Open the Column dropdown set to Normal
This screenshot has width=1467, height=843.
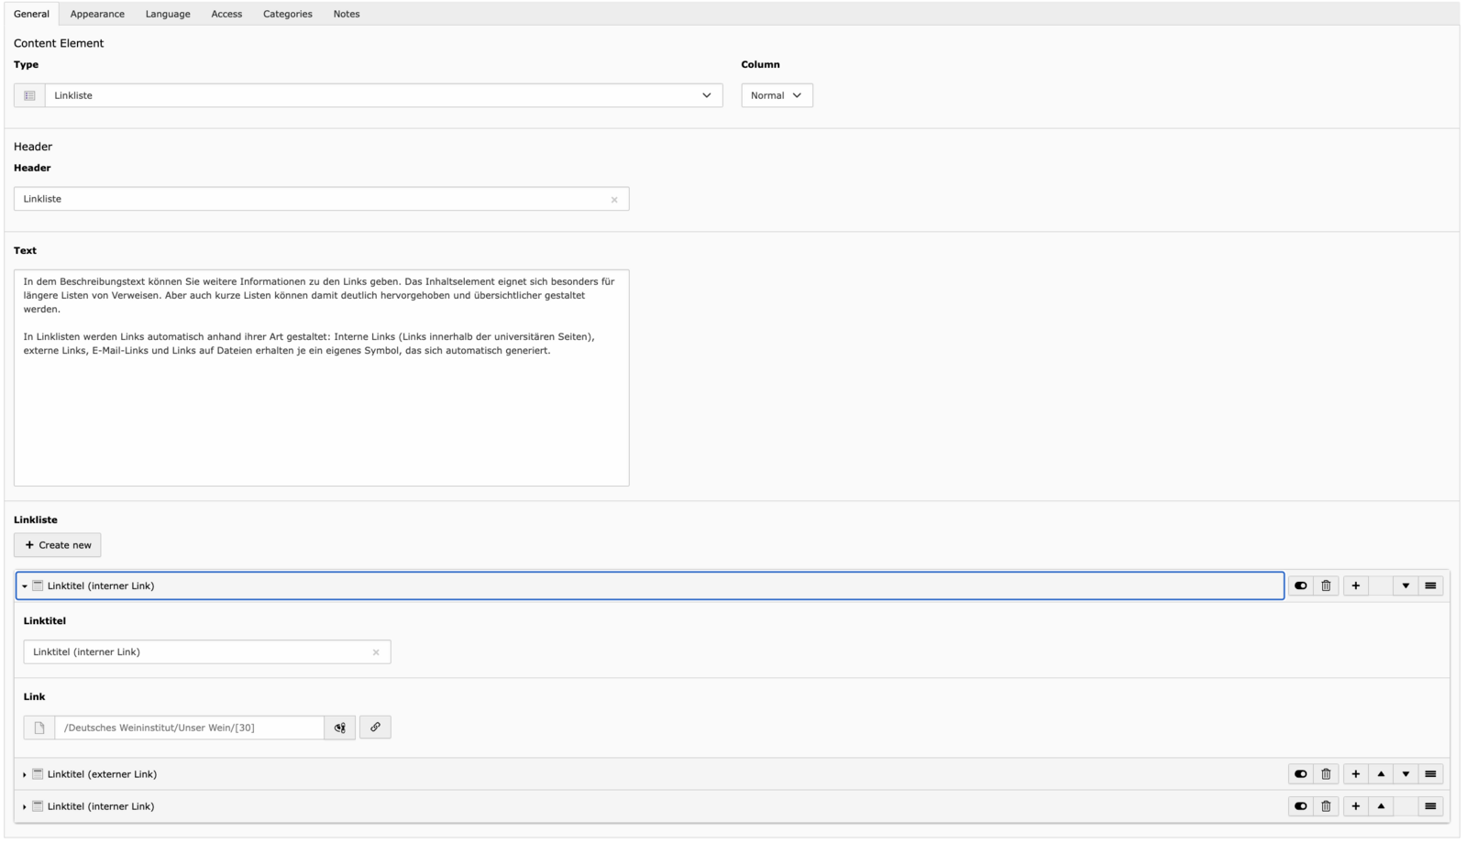click(x=777, y=95)
